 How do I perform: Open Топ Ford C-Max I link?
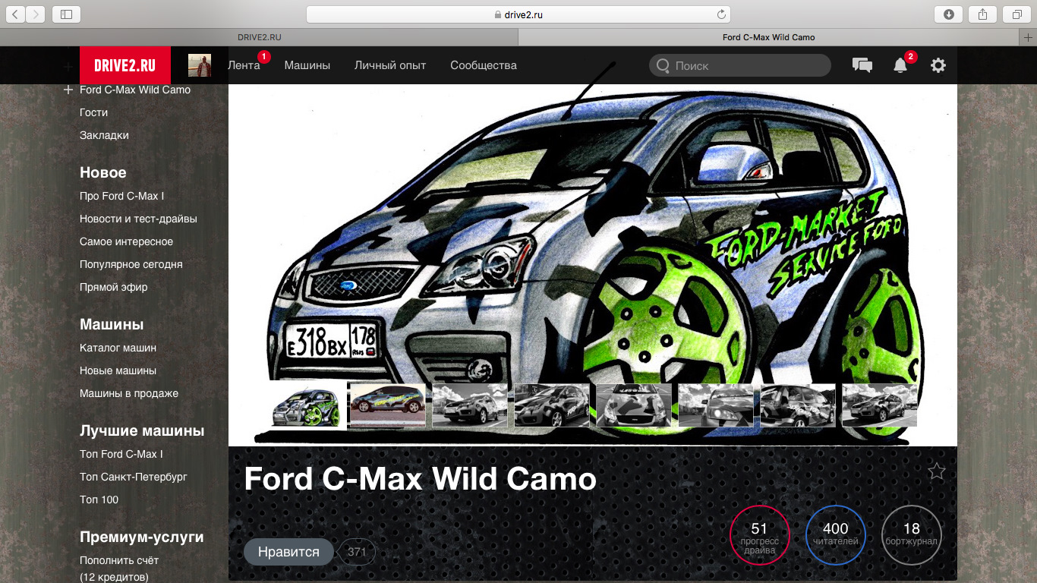point(121,454)
